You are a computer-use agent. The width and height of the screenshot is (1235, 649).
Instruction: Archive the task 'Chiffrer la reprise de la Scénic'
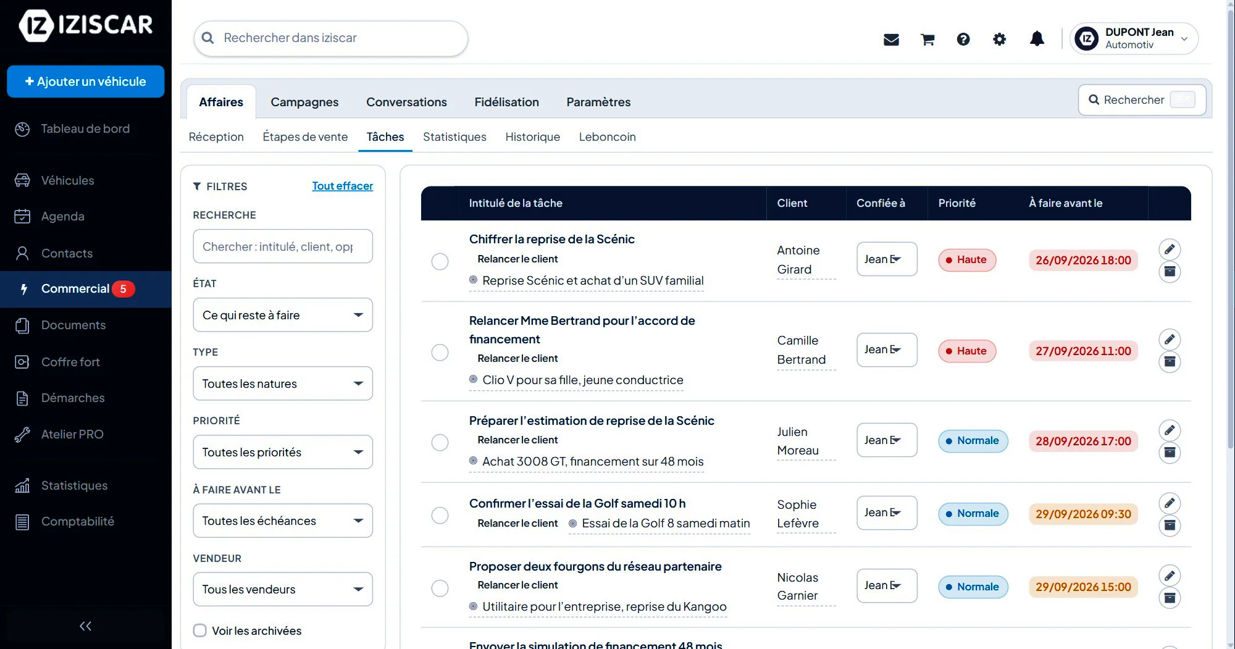tap(1170, 272)
